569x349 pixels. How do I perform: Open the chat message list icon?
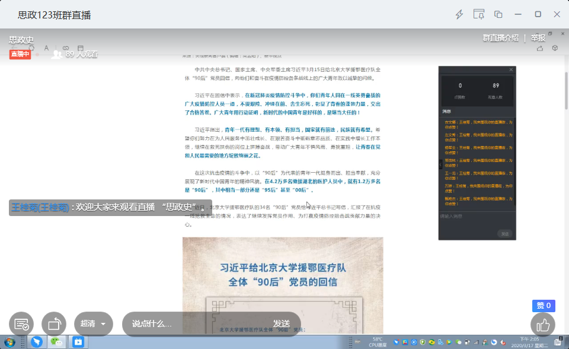pos(21,324)
